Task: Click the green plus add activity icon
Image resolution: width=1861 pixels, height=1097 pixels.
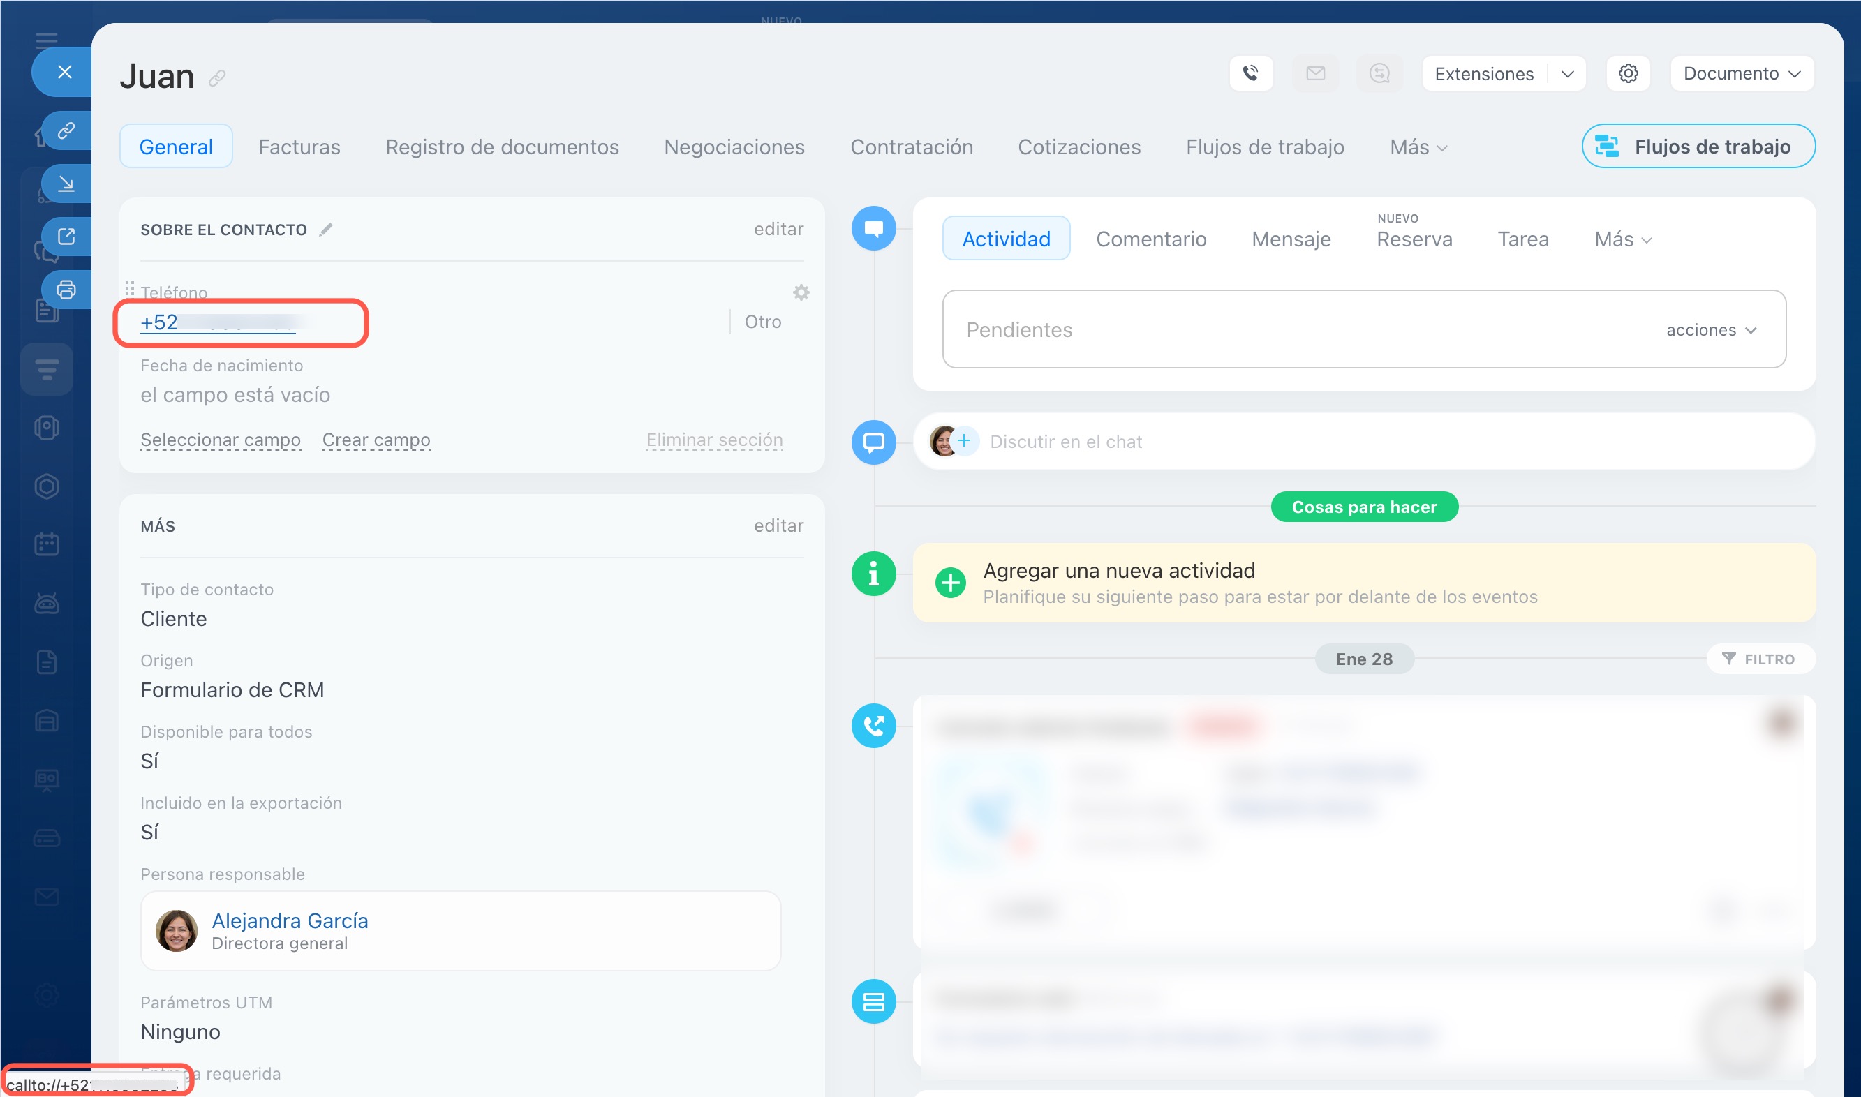Action: [x=950, y=583]
